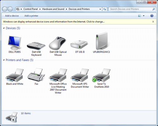Select the Dell USB Keyboard device icon
This screenshot has width=158, height=126.
point(36,46)
